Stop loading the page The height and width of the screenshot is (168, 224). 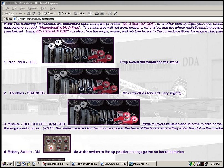tap(28, 13)
